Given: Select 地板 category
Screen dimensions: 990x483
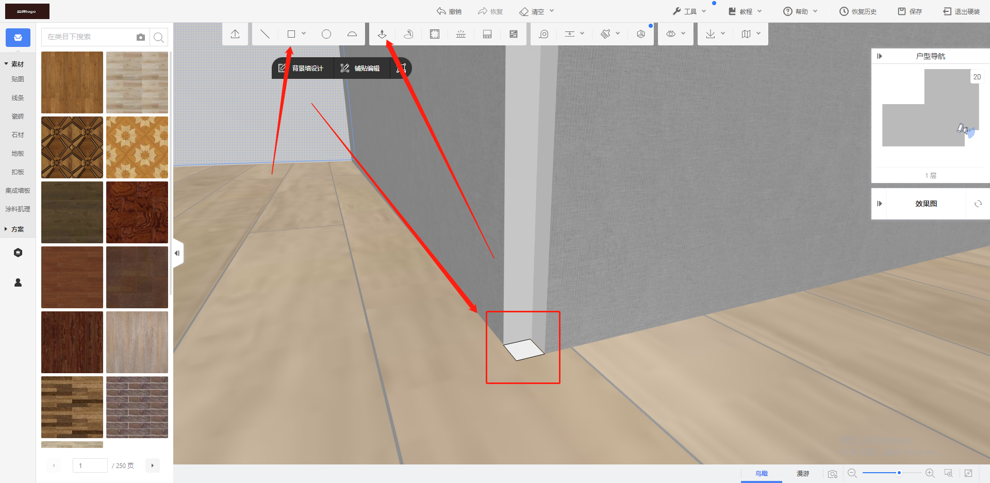Looking at the screenshot, I should coord(18,153).
